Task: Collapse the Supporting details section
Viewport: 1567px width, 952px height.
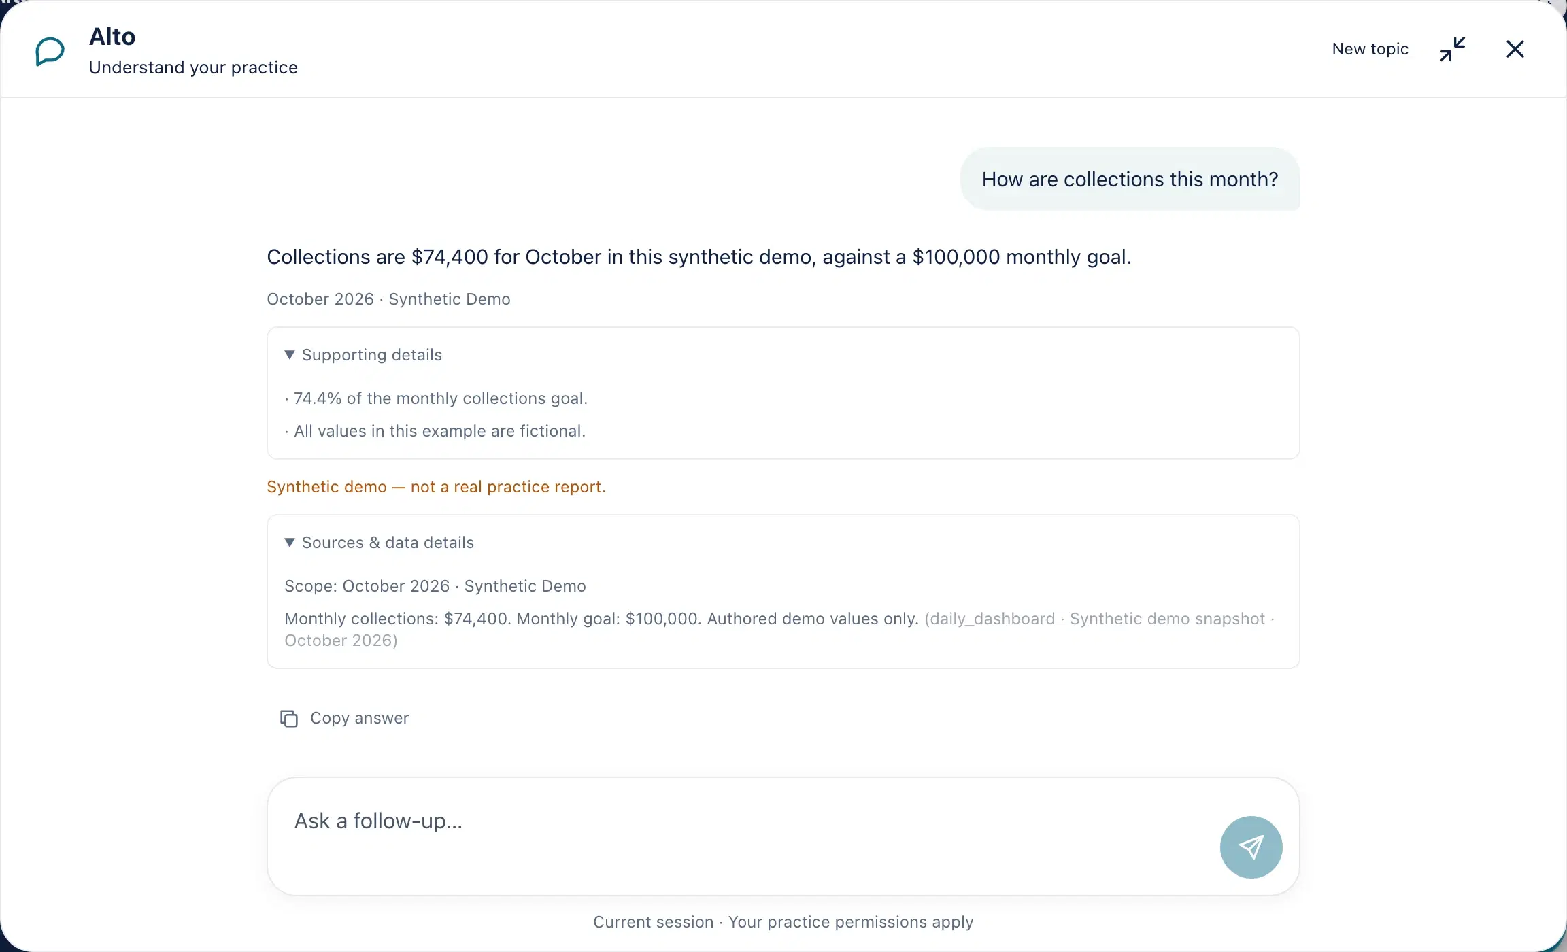Action: 363,355
